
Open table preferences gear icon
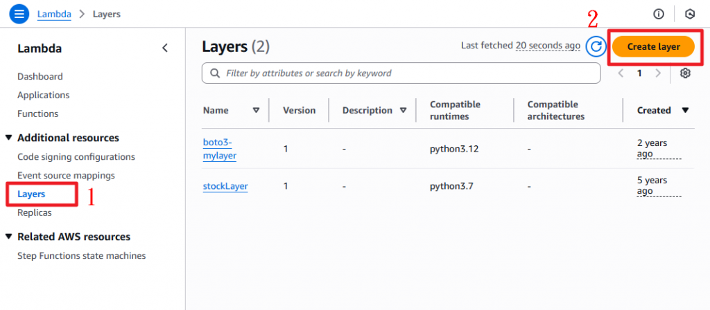685,73
